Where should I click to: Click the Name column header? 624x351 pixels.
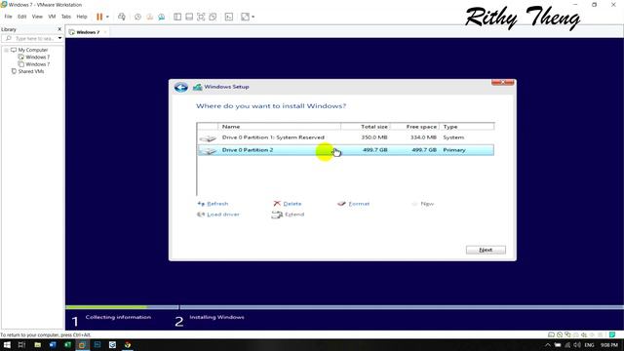[x=279, y=127]
